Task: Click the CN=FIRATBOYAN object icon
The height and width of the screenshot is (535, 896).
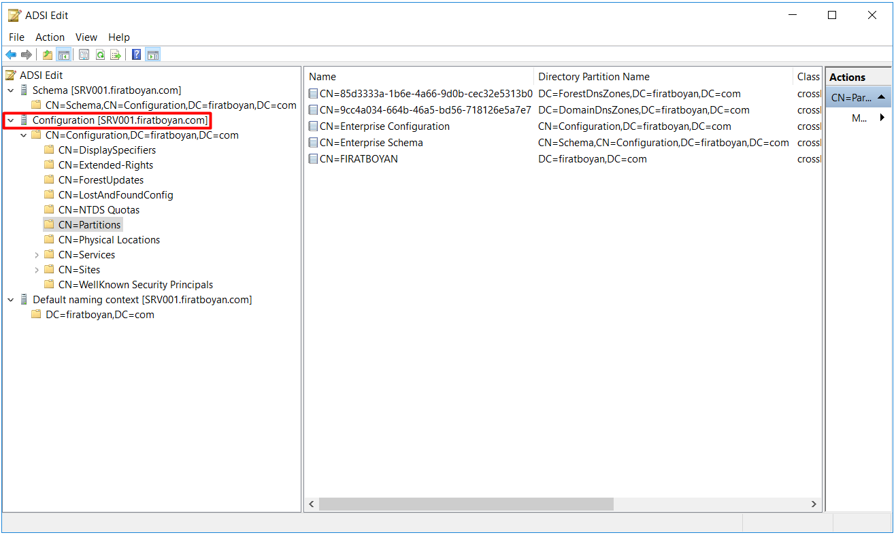Action: (313, 159)
